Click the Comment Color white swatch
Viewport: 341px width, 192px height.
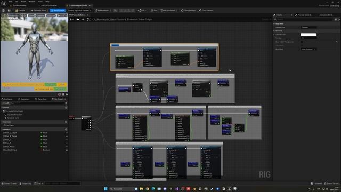point(308,35)
